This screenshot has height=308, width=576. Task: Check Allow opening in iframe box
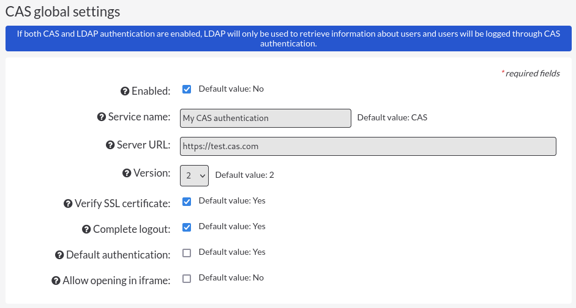[187, 278]
